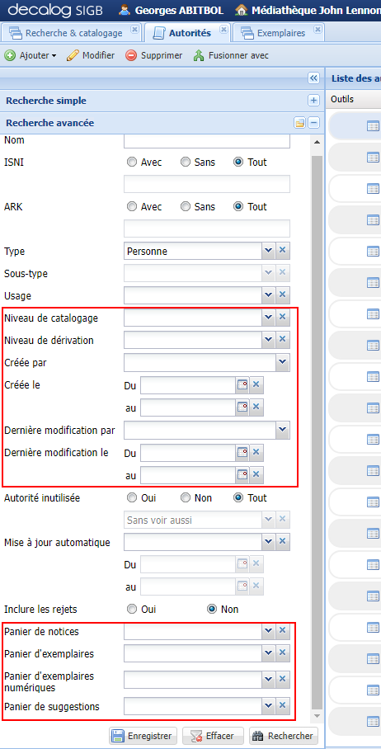Open Niveau de dérivation dropdown
The height and width of the screenshot is (749, 381).
(268, 340)
